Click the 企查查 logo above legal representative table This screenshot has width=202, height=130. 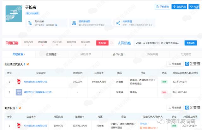click(193, 64)
